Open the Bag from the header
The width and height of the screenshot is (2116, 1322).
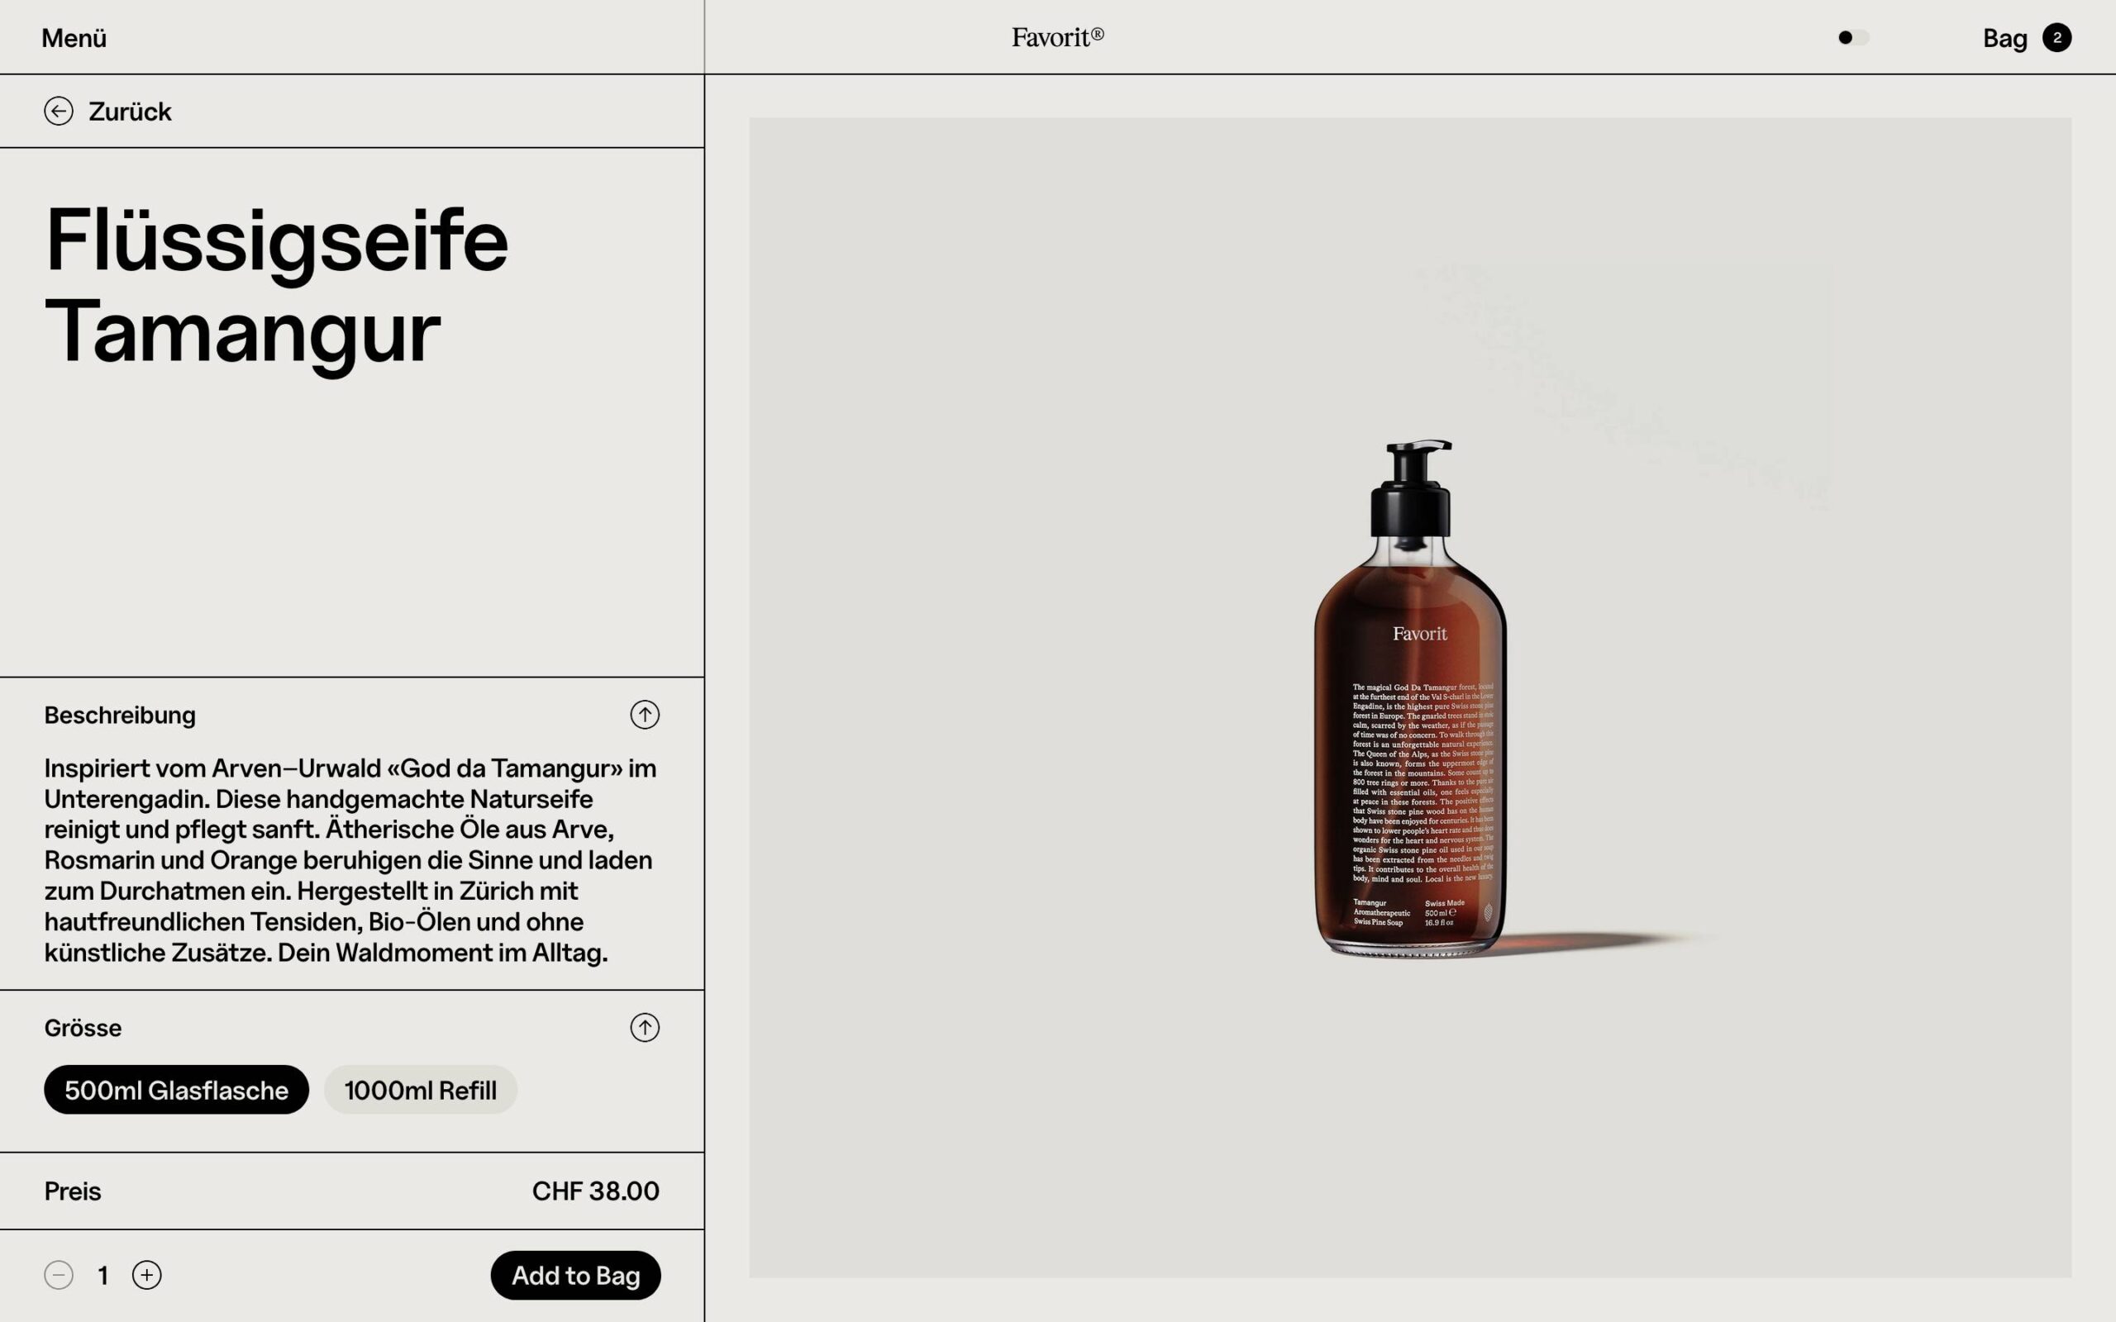coord(2004,39)
